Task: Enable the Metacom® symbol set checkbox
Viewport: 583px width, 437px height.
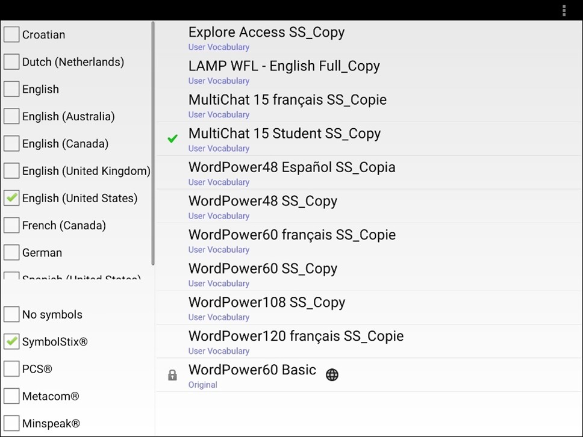Action: pyautogui.click(x=11, y=396)
